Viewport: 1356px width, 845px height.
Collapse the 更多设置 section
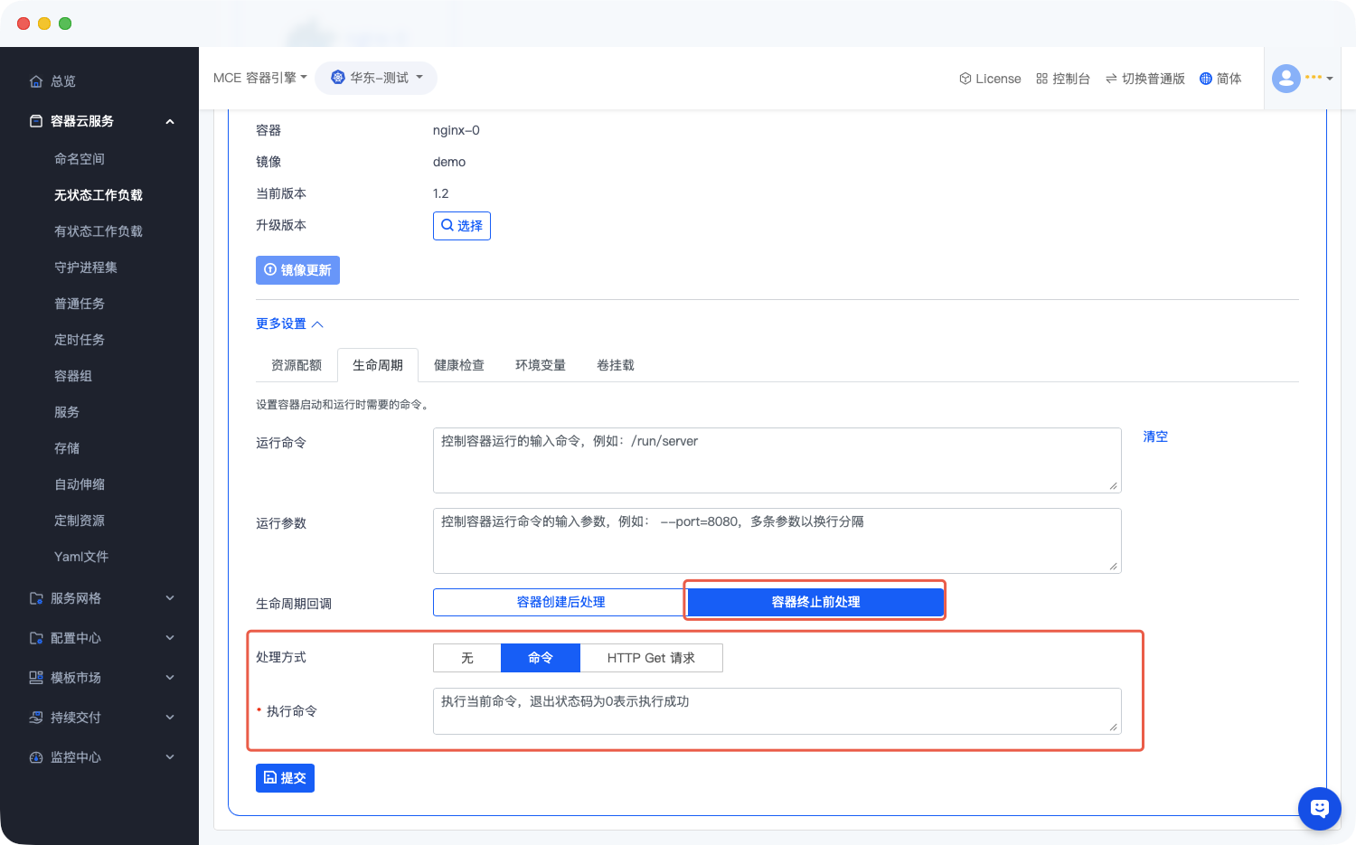(x=289, y=324)
